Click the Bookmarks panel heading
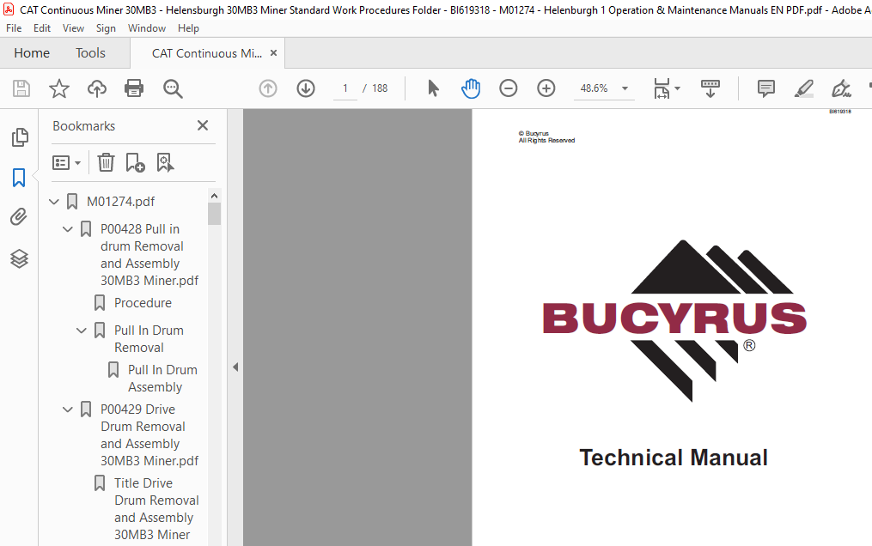This screenshot has height=546, width=872. (x=84, y=126)
